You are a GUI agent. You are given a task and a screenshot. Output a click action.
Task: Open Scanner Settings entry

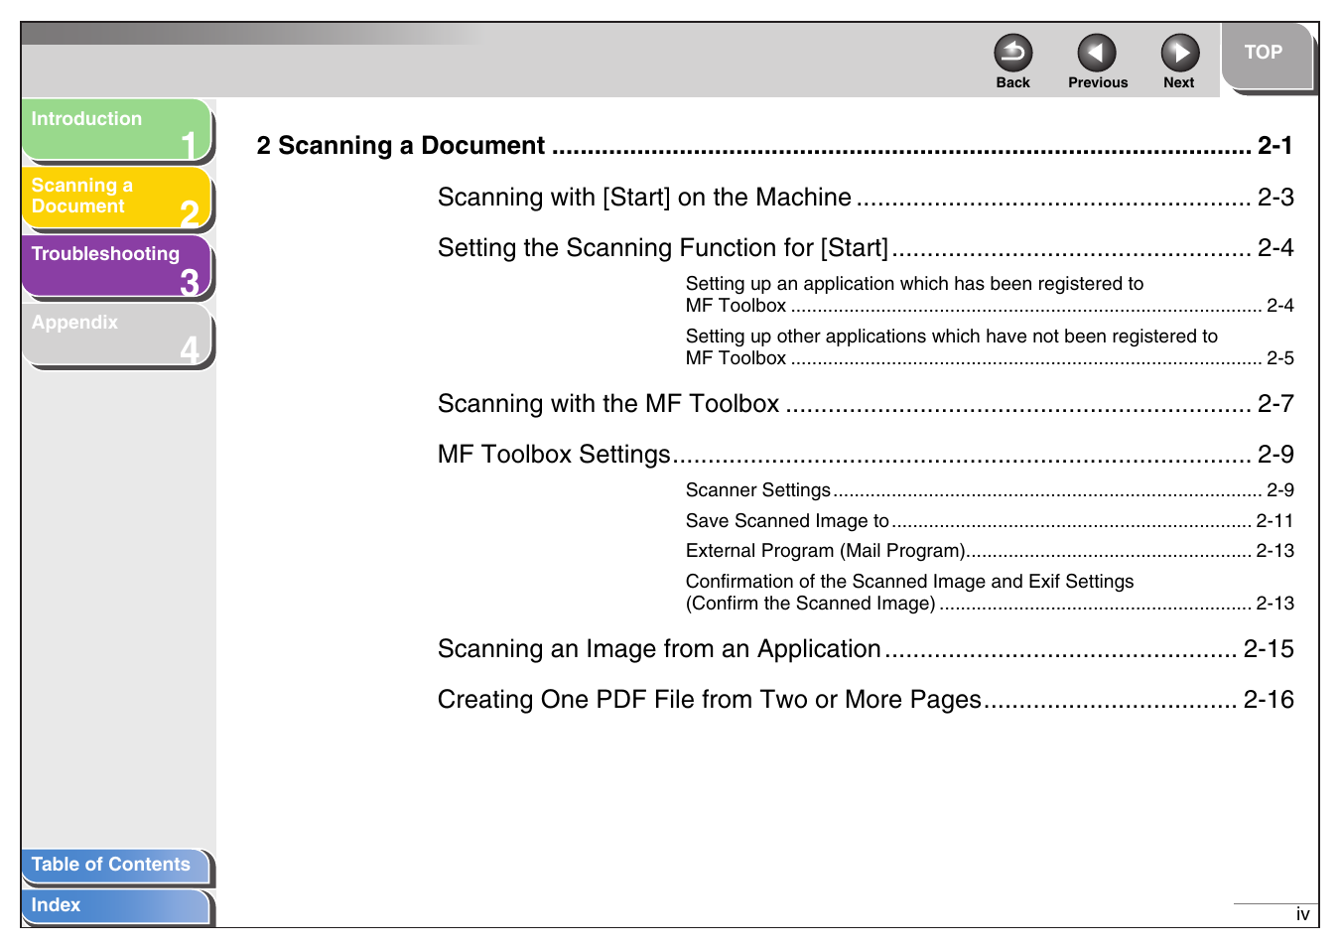click(990, 490)
